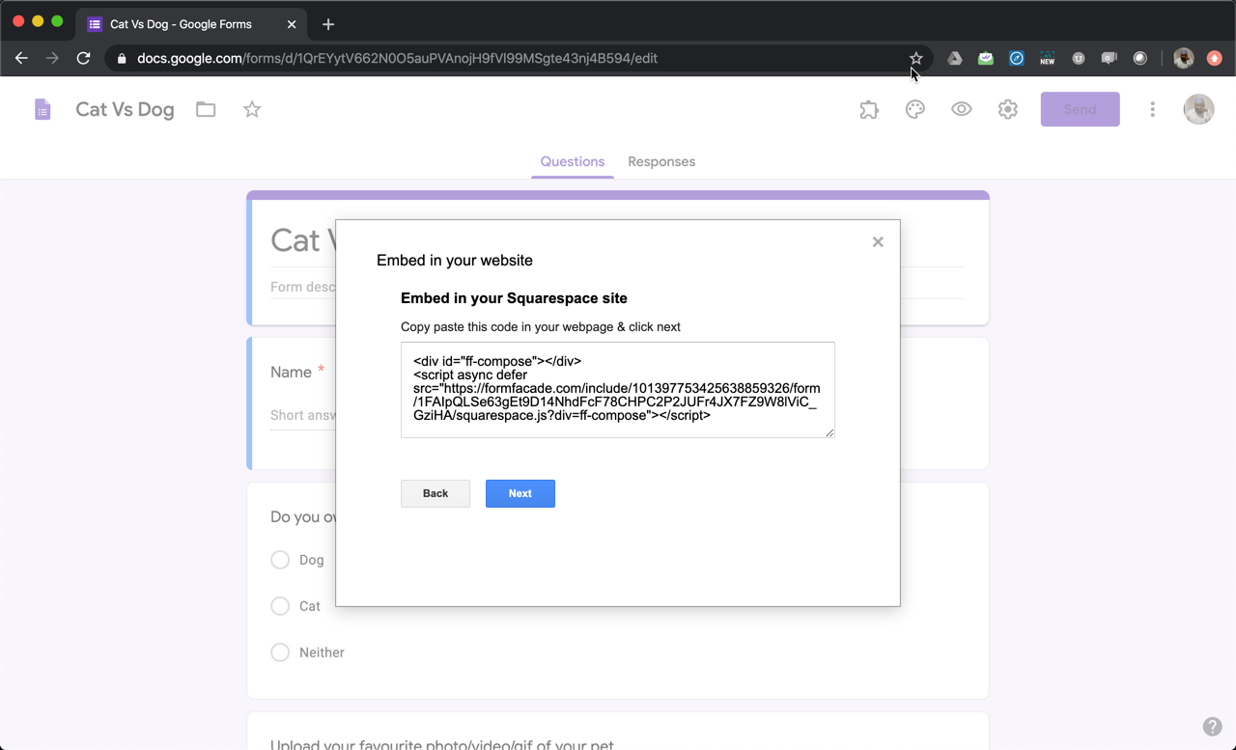Open Add-ons via the puzzle piece icon
The height and width of the screenshot is (750, 1236).
tap(868, 109)
